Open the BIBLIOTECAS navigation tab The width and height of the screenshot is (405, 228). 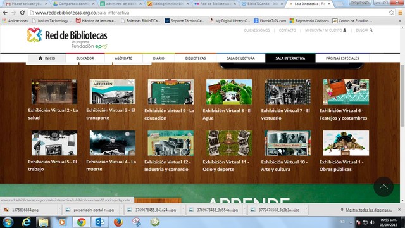[196, 58]
